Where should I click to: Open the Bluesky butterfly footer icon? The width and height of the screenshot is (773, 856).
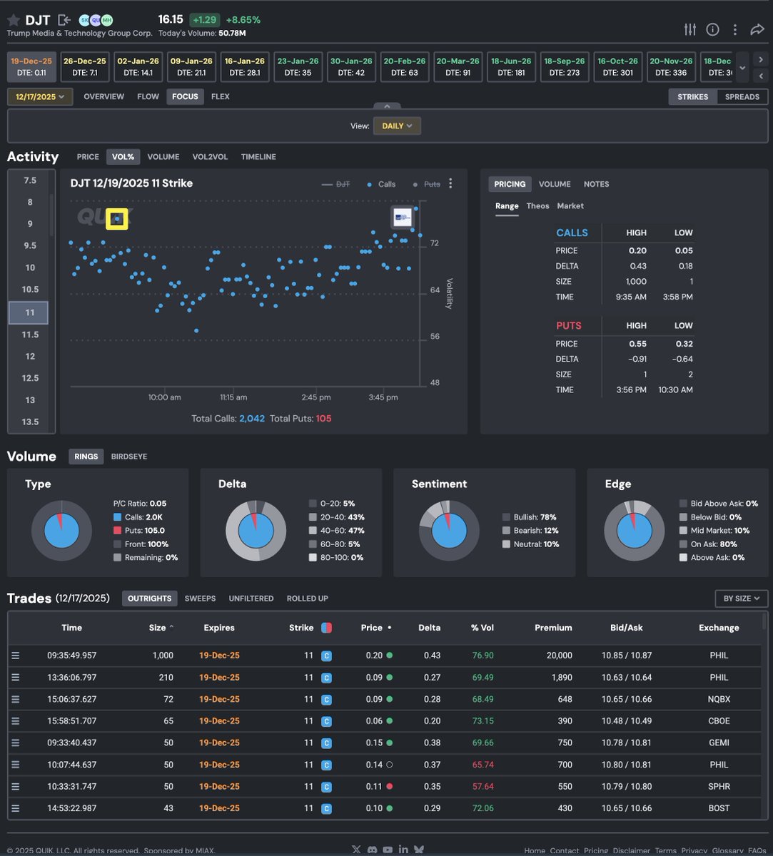(419, 850)
